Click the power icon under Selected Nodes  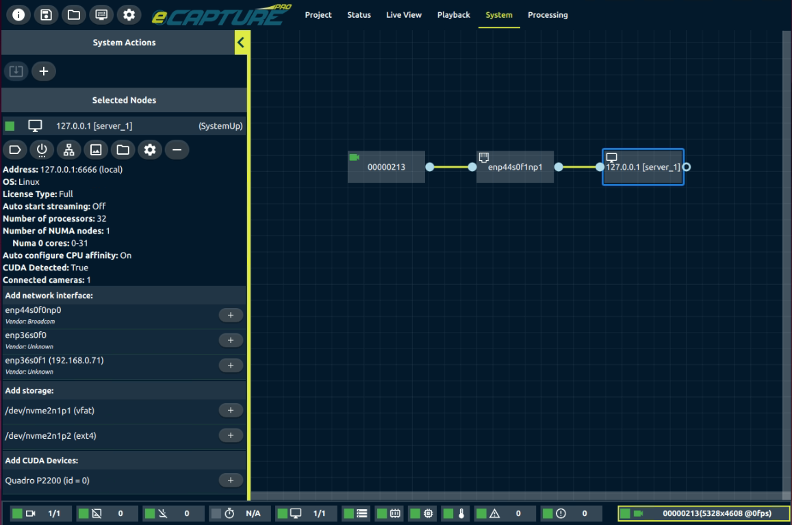(x=42, y=149)
